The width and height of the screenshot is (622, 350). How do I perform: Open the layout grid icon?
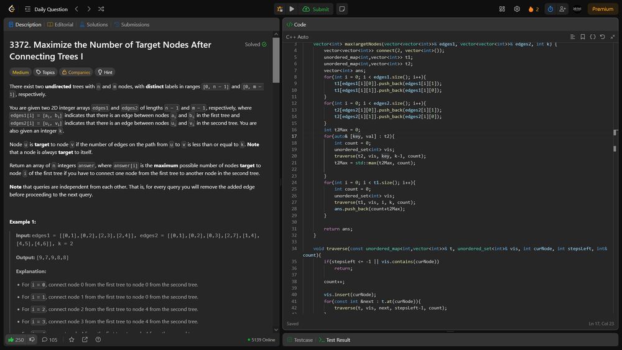point(502,9)
